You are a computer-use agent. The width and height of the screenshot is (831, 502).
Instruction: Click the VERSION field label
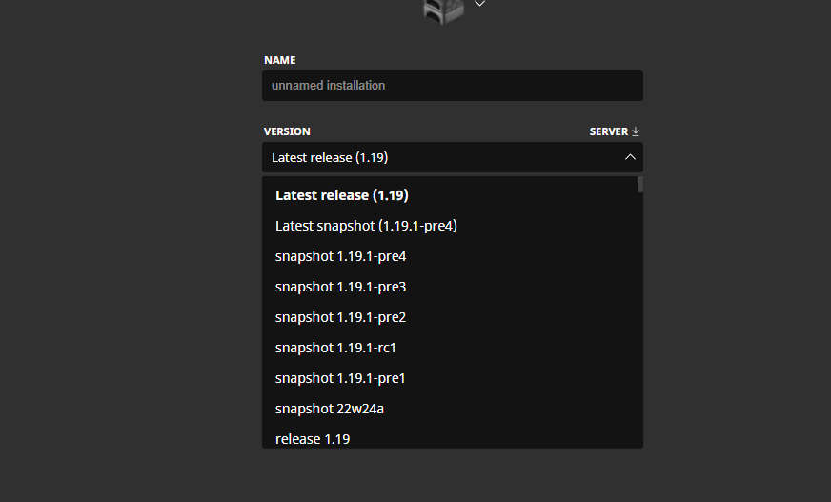pyautogui.click(x=287, y=131)
